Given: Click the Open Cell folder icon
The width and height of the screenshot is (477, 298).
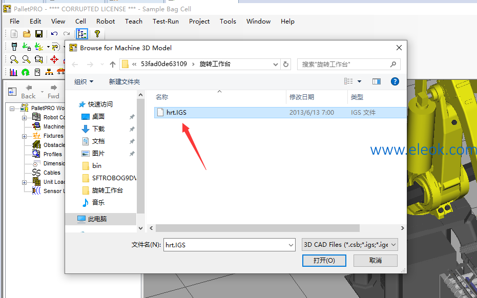Looking at the screenshot, I should tap(27, 34).
